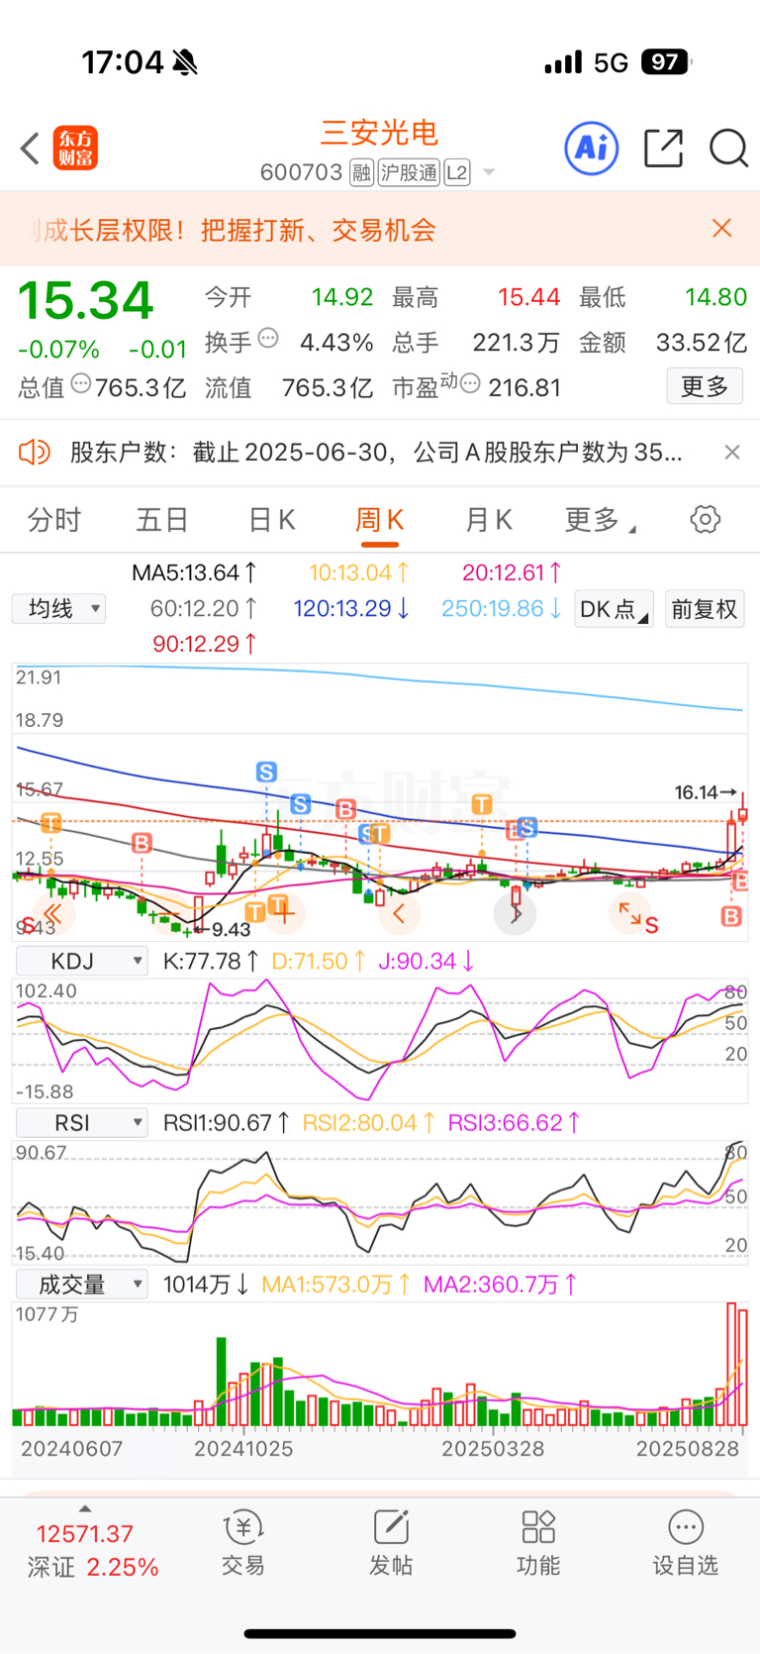Open the 股东户数 announcement text
760x1654 pixels.
[x=375, y=453]
